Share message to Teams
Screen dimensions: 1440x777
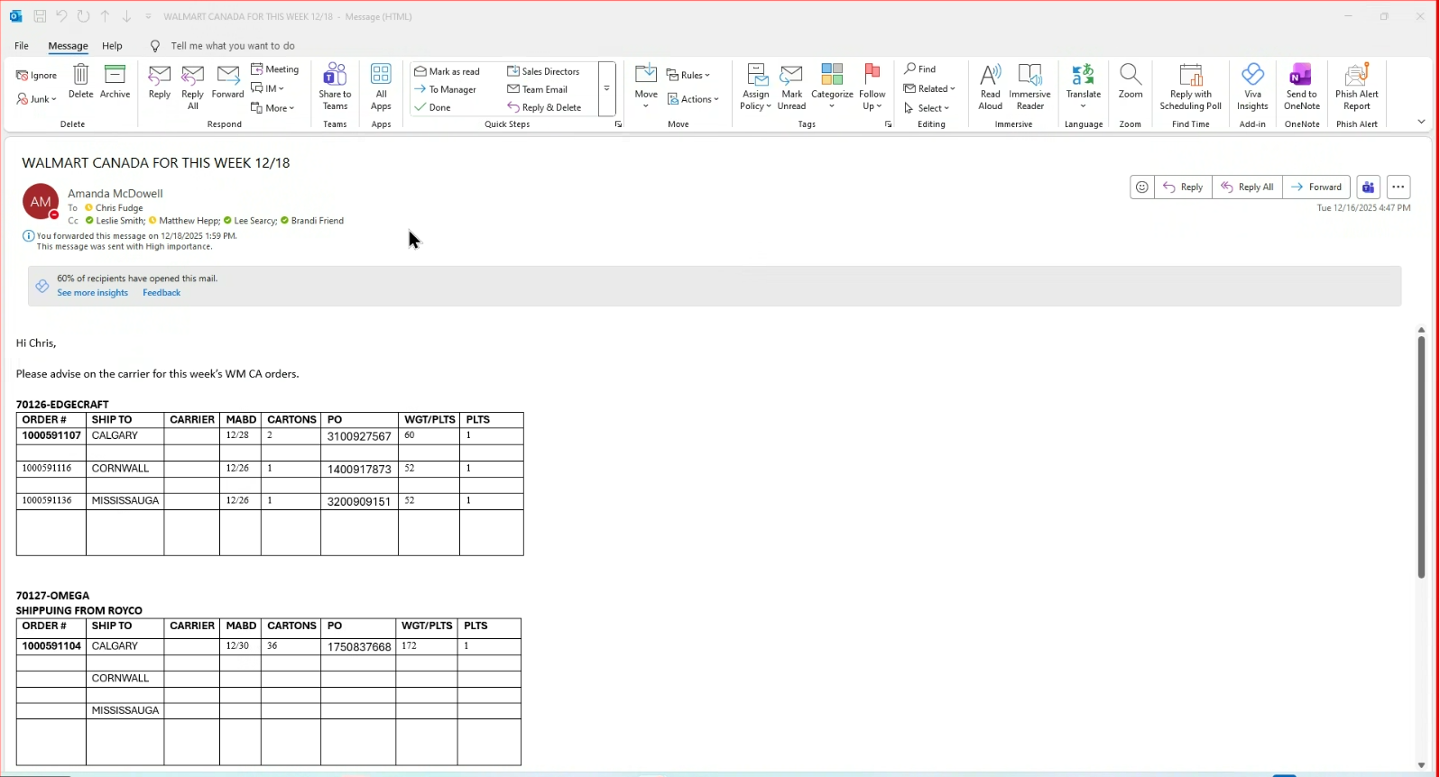335,87
